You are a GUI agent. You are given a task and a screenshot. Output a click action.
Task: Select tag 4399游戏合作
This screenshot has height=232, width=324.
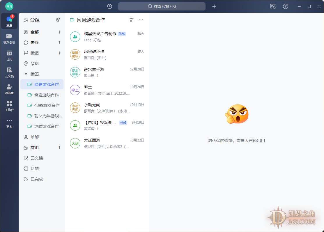pos(42,105)
